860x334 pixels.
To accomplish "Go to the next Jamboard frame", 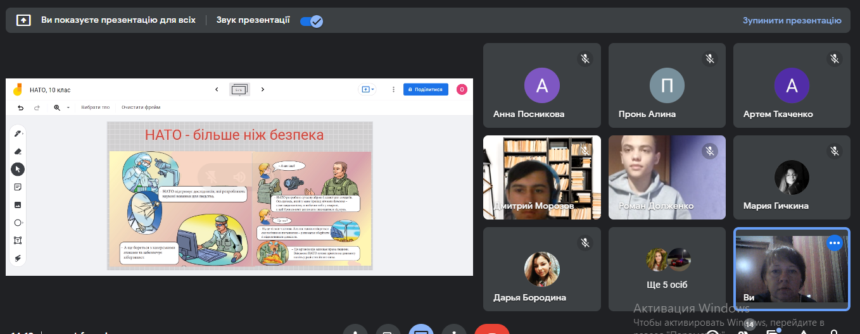I will 263,90.
